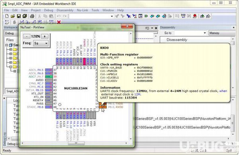Open the Project menu
This screenshot has width=239, height=155.
coord(36,10)
